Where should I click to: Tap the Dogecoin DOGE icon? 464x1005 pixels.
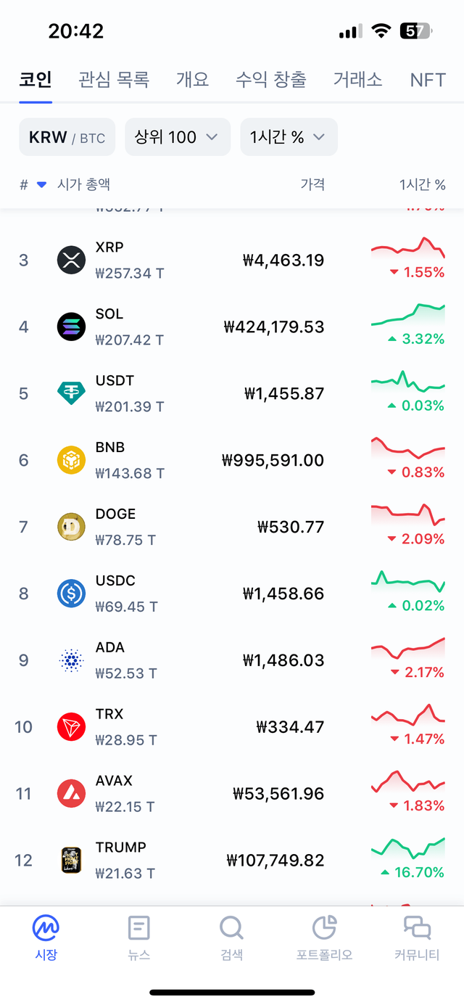(x=71, y=527)
